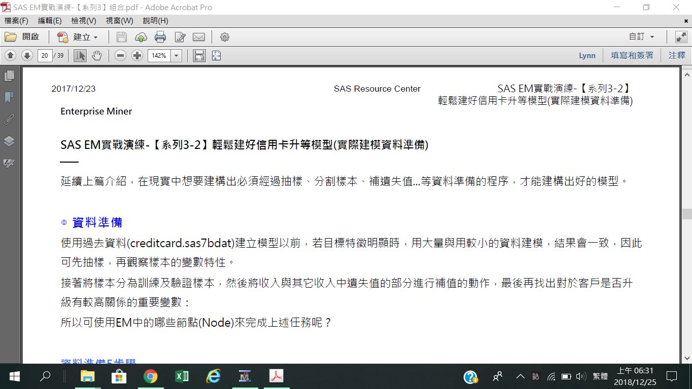The width and height of the screenshot is (692, 389).
Task: Click the vertical scrollbar thumb
Action: 687,214
